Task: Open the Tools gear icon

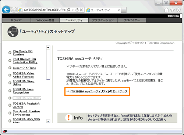Action: point(178,10)
